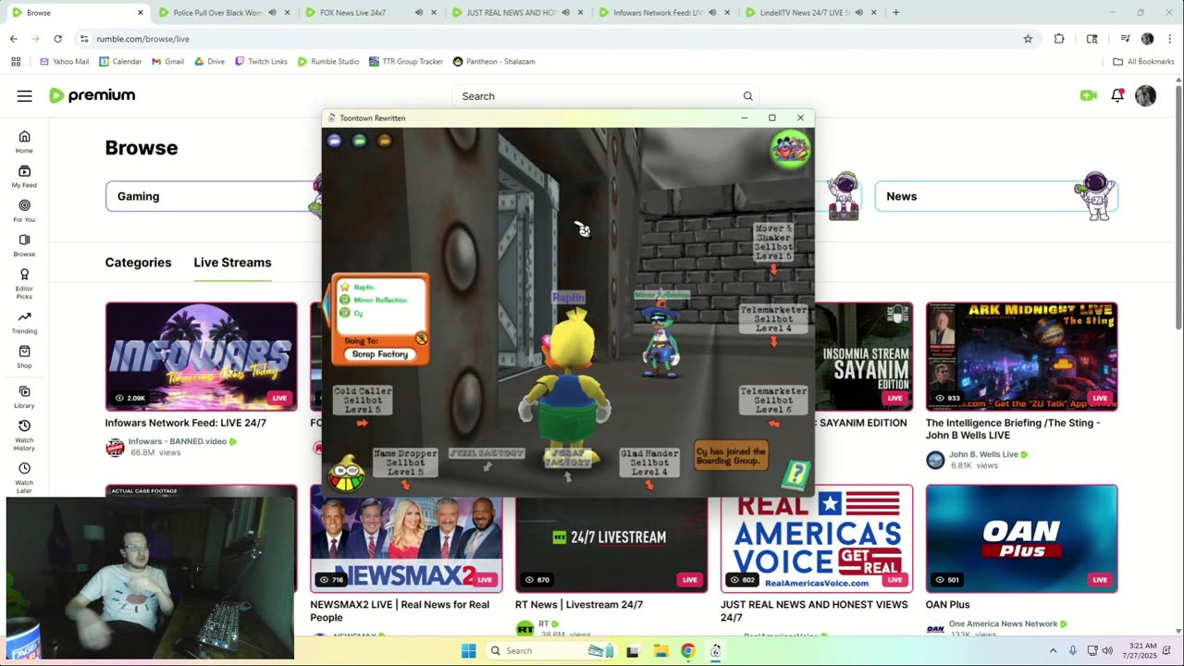Viewport: 1184px width, 666px height.
Task: Mute the FOX News Live tab
Action: point(418,13)
